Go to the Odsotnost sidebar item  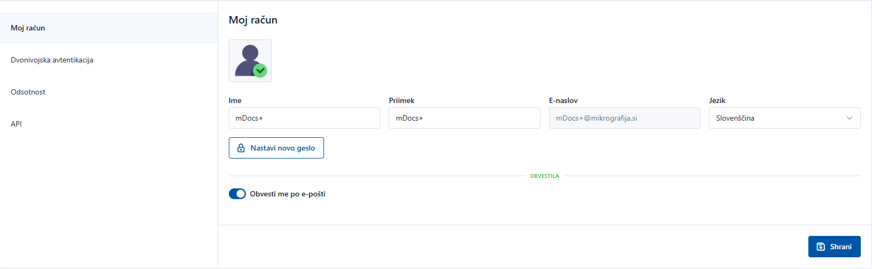point(28,92)
